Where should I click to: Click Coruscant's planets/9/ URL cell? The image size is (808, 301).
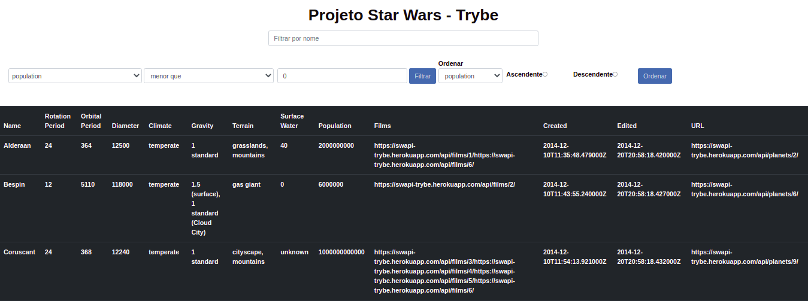[x=745, y=257]
